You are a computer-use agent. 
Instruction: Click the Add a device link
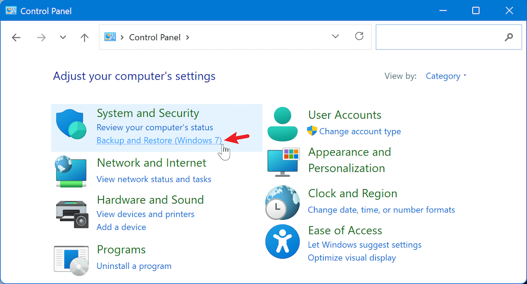point(121,227)
